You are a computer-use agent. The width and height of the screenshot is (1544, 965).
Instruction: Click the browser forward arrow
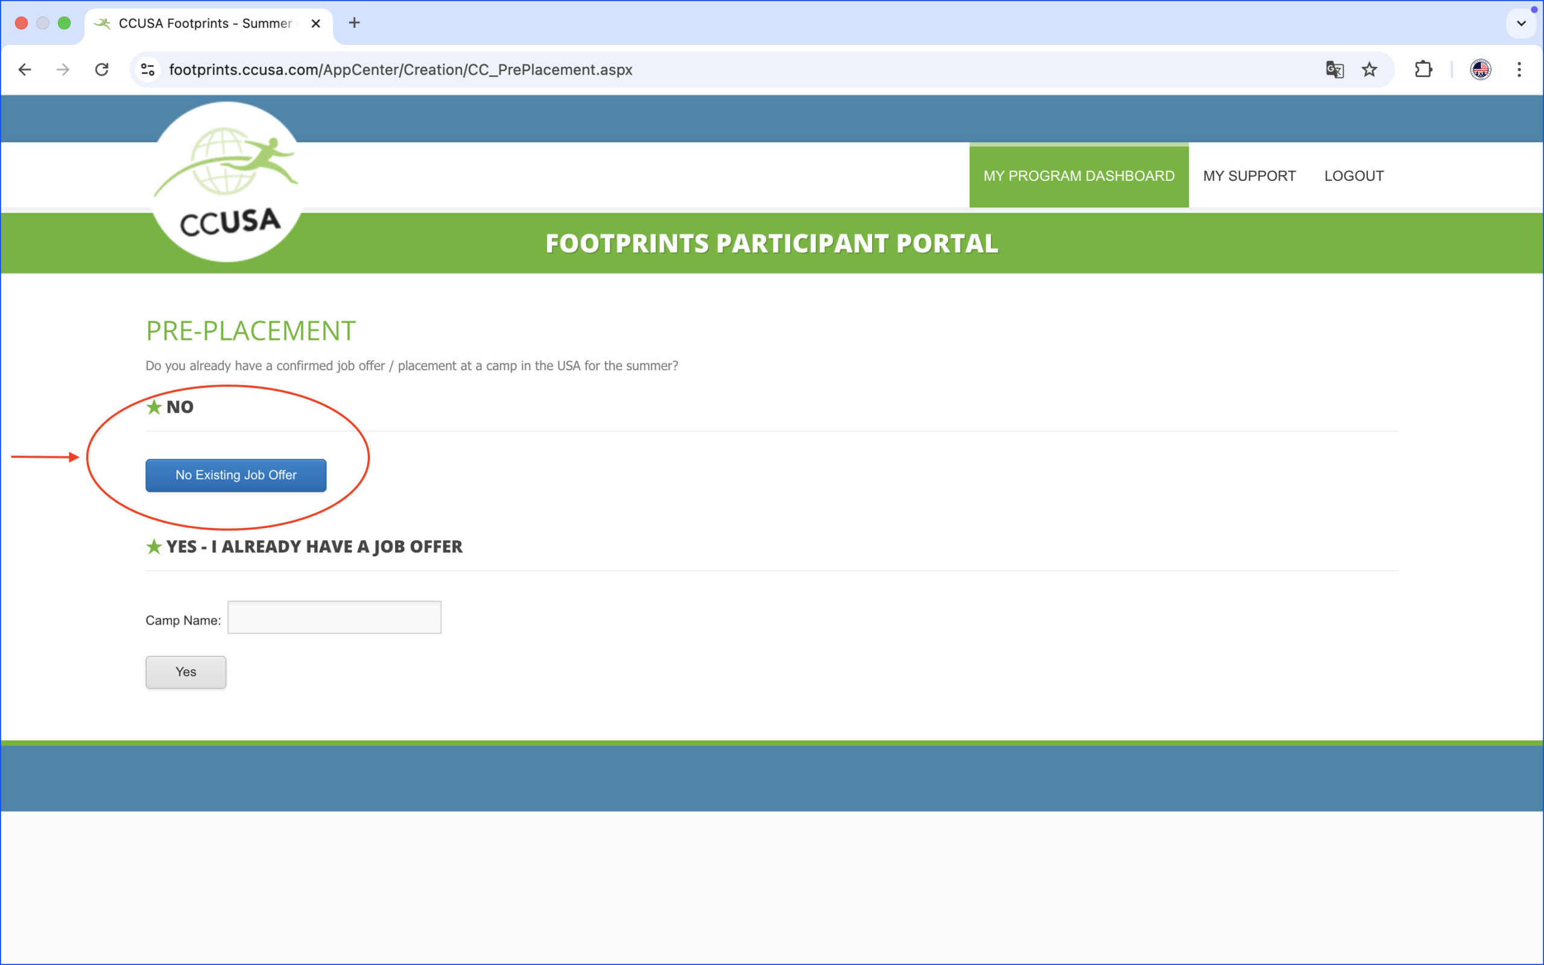point(63,69)
